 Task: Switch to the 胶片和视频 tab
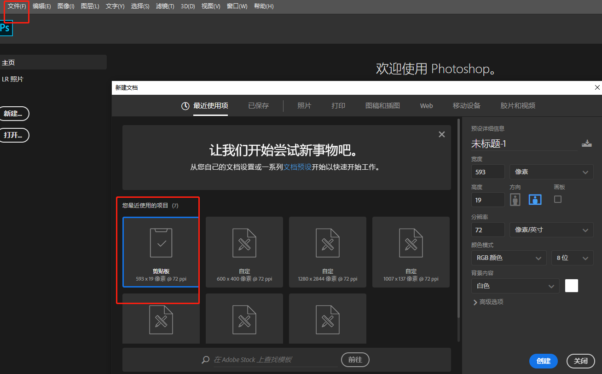(518, 106)
